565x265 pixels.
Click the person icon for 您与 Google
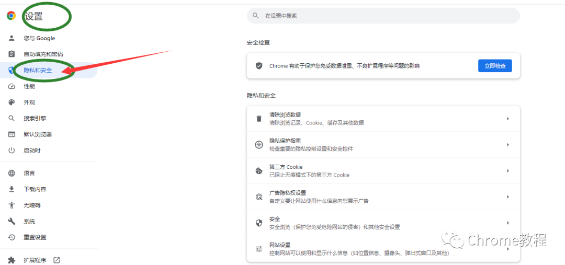coord(12,38)
